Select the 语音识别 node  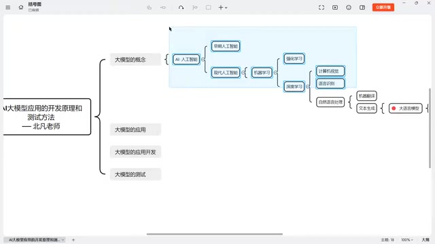[330, 83]
